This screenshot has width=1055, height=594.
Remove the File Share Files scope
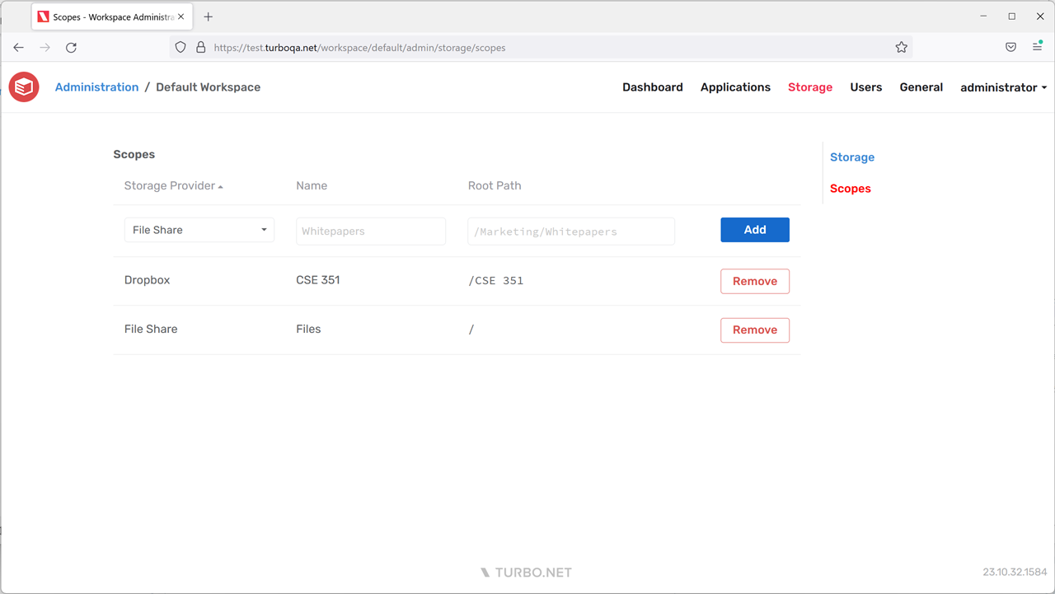(754, 330)
